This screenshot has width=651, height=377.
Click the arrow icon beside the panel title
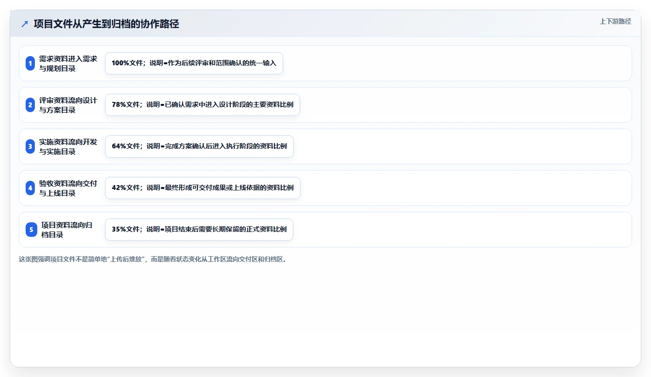click(x=25, y=24)
